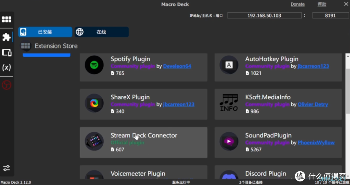The width and height of the screenshot is (350, 185).
Task: Open author link PhoenixWyllow
Action: tap(316, 143)
